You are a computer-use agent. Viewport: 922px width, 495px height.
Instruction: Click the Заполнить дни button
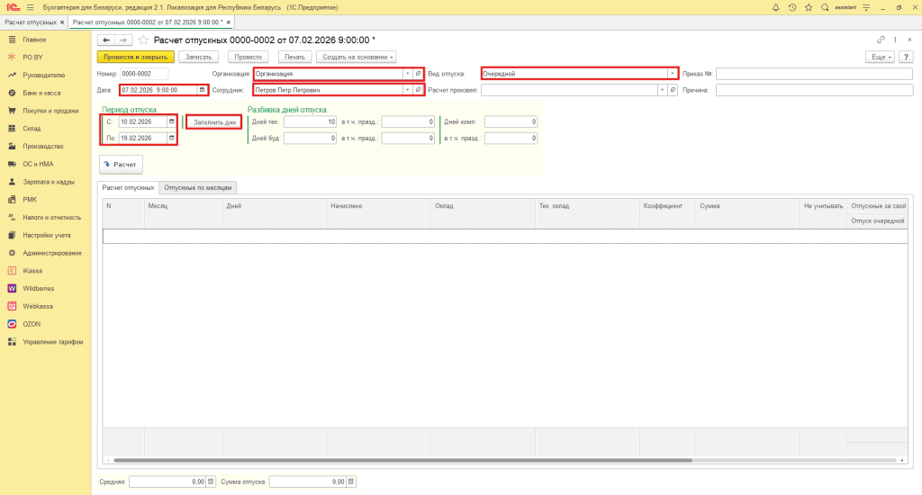[213, 121]
